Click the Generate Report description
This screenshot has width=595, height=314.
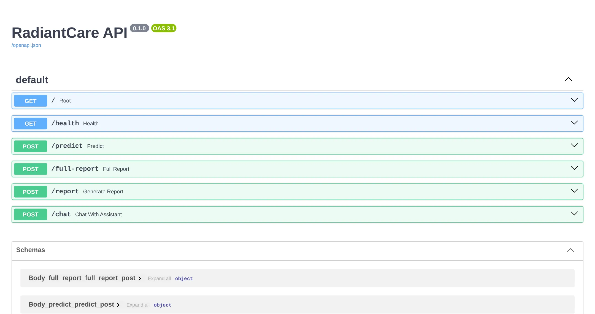[x=103, y=191]
